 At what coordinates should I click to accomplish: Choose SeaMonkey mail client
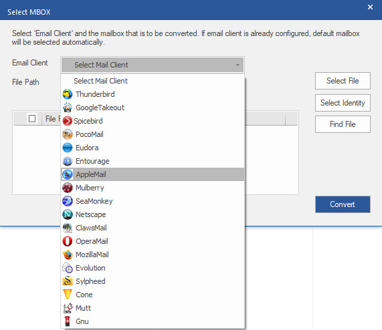point(153,201)
